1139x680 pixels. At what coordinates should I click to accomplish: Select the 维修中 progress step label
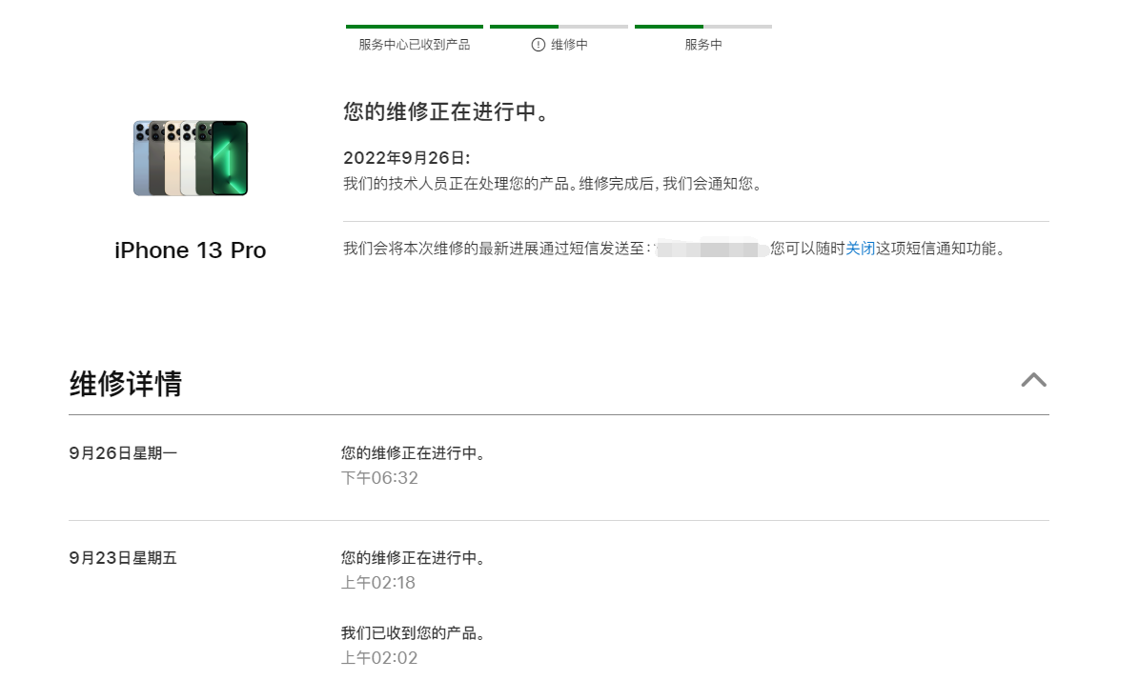pos(569,45)
